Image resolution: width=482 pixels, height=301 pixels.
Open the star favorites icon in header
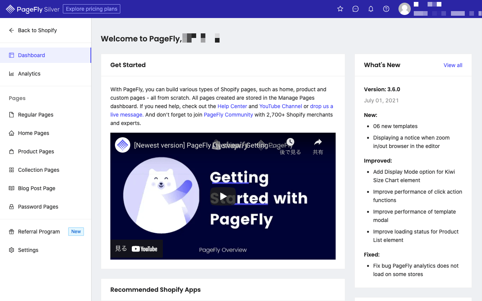340,9
